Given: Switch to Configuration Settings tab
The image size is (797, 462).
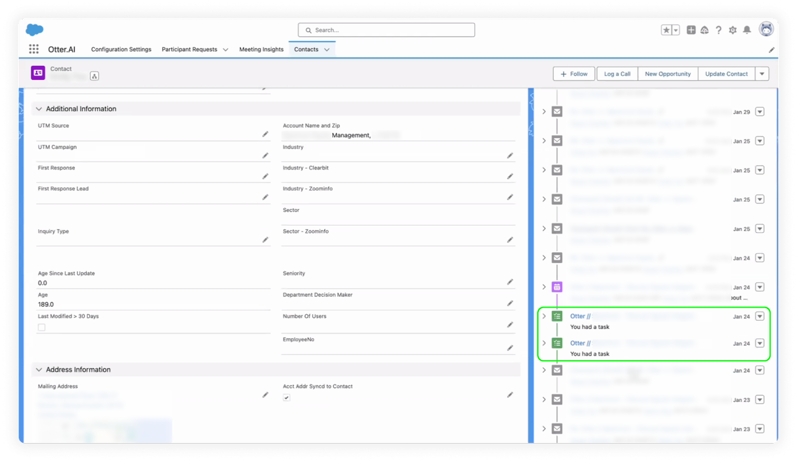Looking at the screenshot, I should (121, 49).
